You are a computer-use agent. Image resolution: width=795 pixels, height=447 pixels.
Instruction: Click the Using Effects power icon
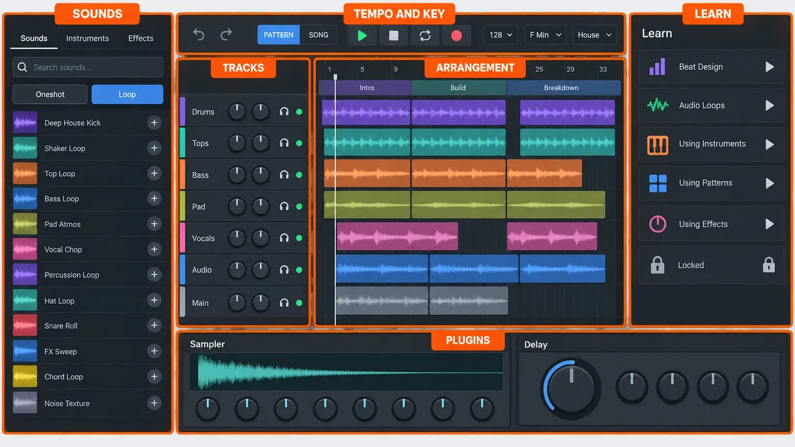tap(658, 224)
